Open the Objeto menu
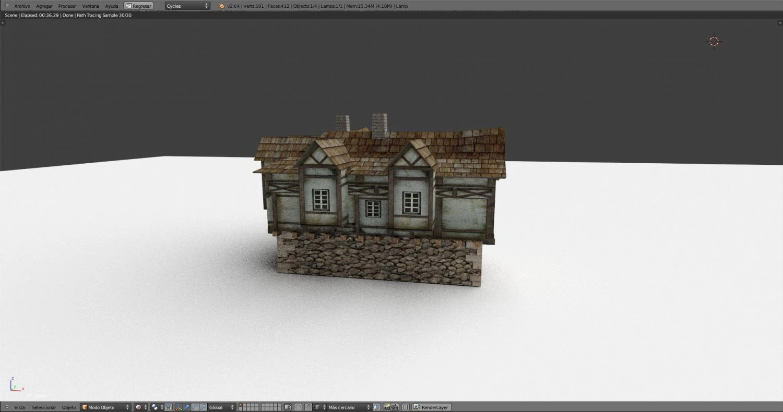The width and height of the screenshot is (783, 412). [x=69, y=407]
